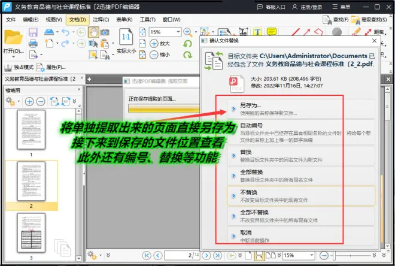
Task: Select the magnifier zoom tool
Action: coord(187,32)
